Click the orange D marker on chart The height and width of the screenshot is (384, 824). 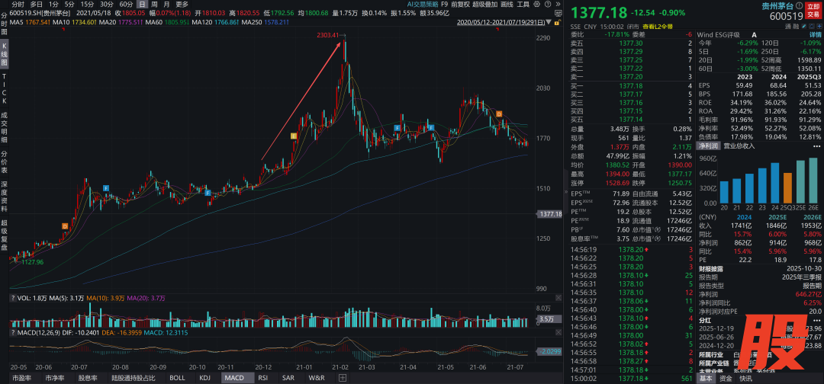pos(499,114)
